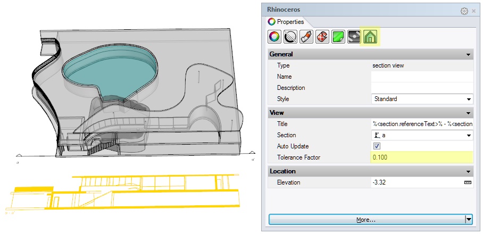Viewport: 483px width, 234px height.
Task: Open the Section dropdown showing a
Action: [x=422, y=135]
